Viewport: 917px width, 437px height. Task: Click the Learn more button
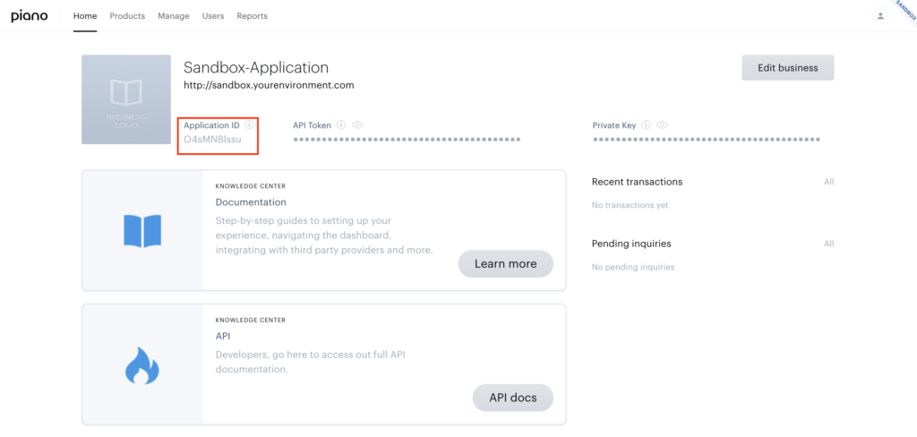coord(505,264)
